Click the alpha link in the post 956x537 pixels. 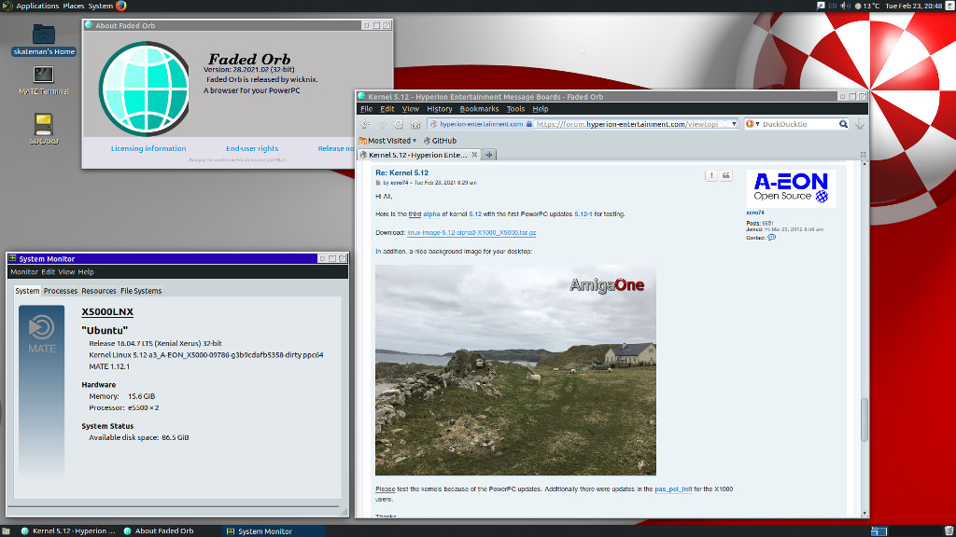pos(431,214)
